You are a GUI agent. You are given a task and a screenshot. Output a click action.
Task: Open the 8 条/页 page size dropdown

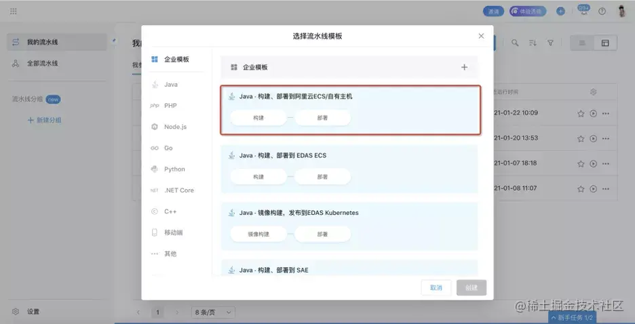[x=213, y=312]
